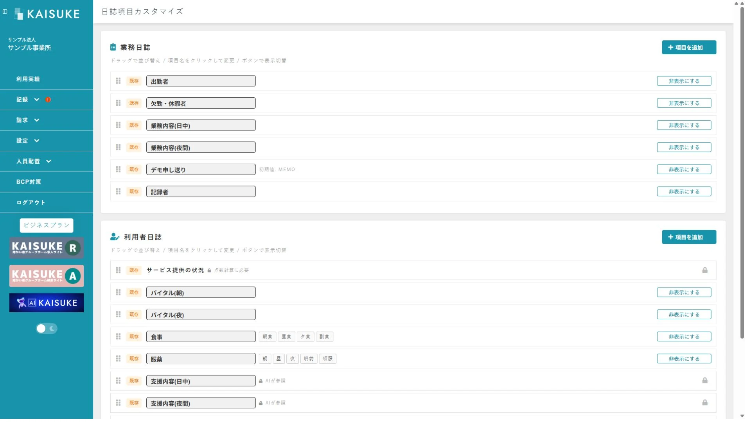Hide the 出勤者 item
751x422 pixels.
click(684, 81)
